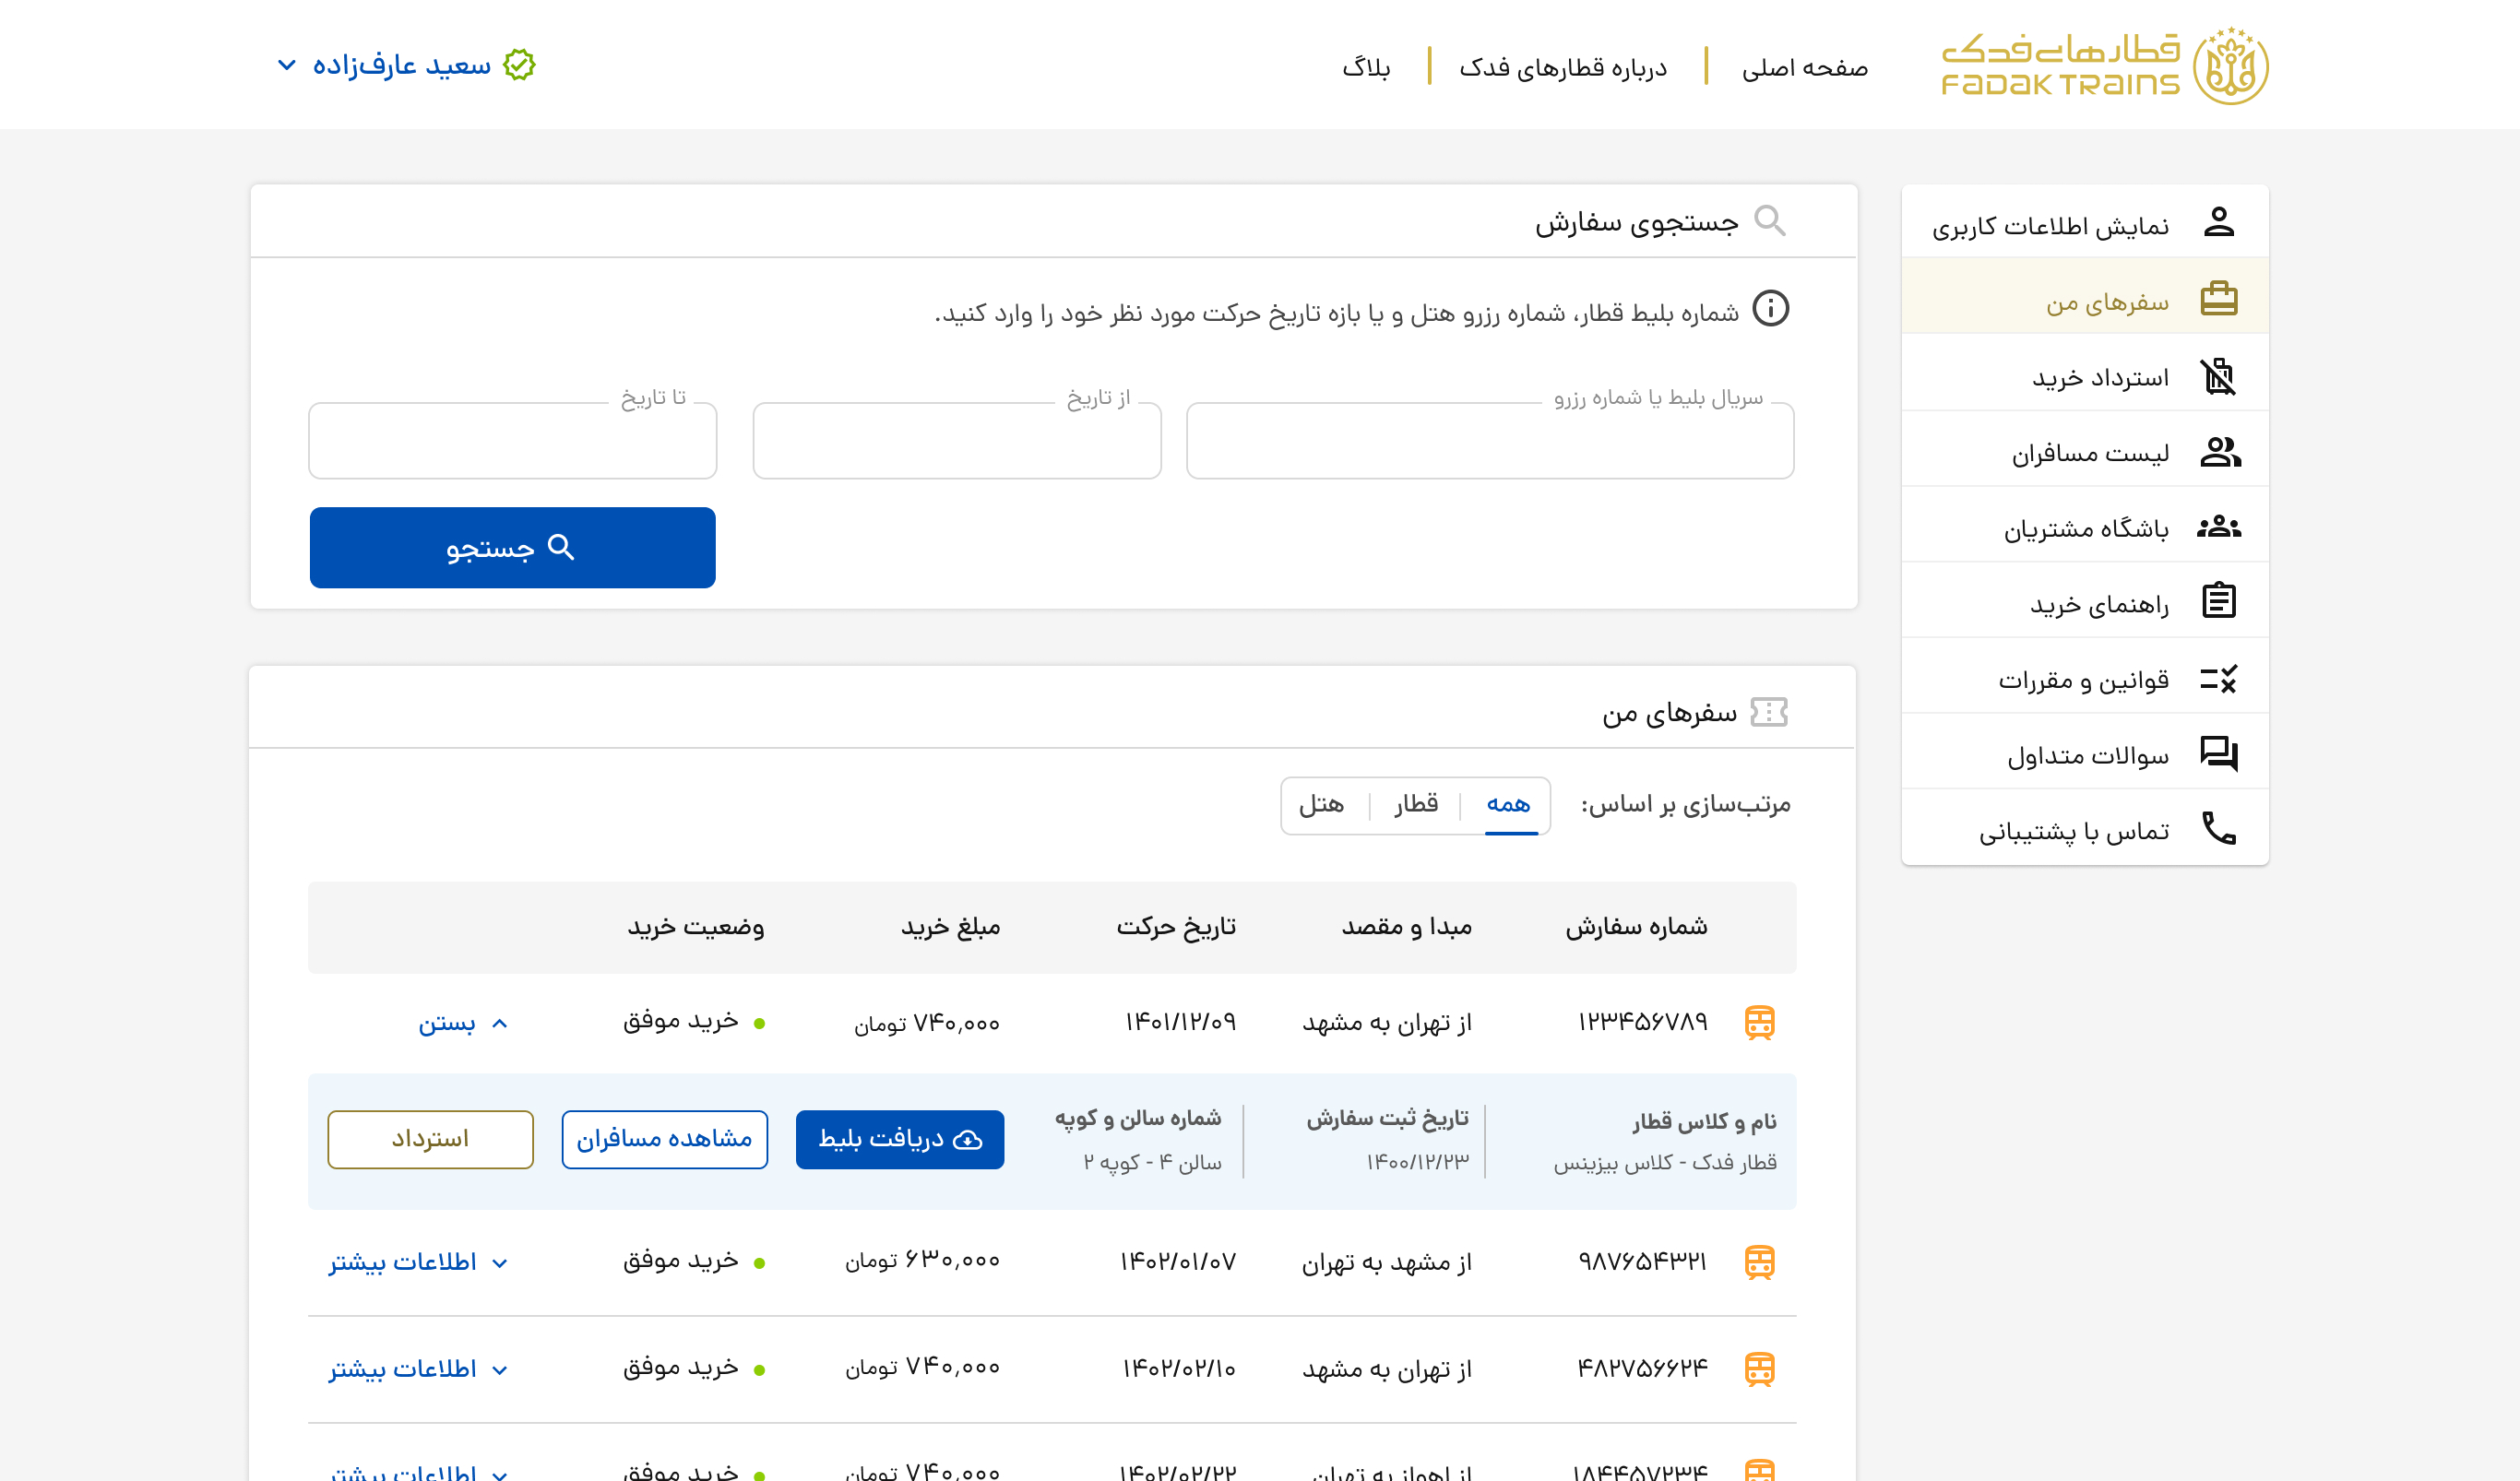Click the suitcase icon for سفرهای من

(2218, 298)
